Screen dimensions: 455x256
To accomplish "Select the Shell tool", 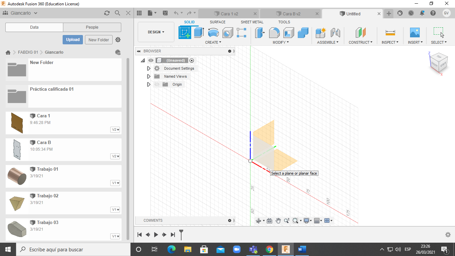I will [x=289, y=33].
